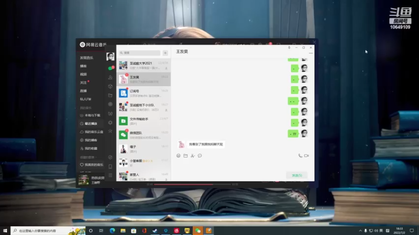Image resolution: width=419 pixels, height=235 pixels.
Task: Start a voice call with phone icon
Action: tap(300, 156)
